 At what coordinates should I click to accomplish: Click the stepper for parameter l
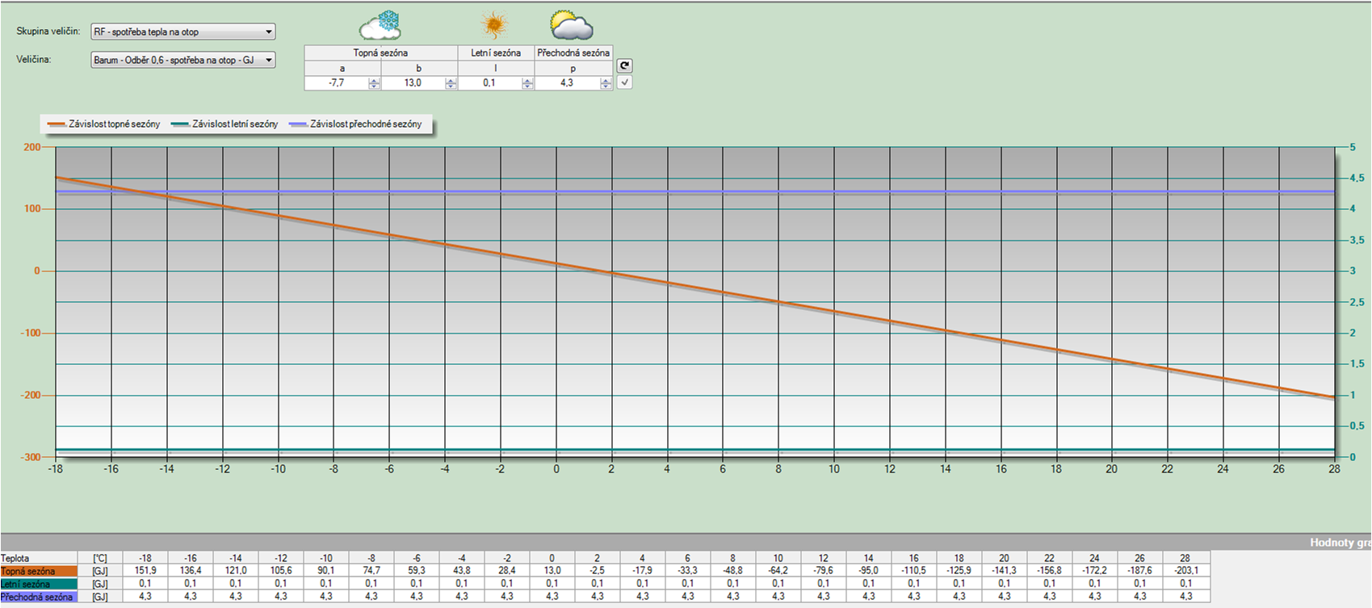pos(527,83)
